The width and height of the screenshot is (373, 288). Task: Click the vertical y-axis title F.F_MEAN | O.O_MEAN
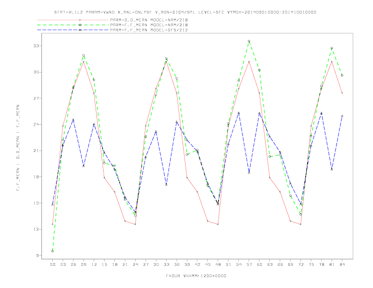click(18, 148)
